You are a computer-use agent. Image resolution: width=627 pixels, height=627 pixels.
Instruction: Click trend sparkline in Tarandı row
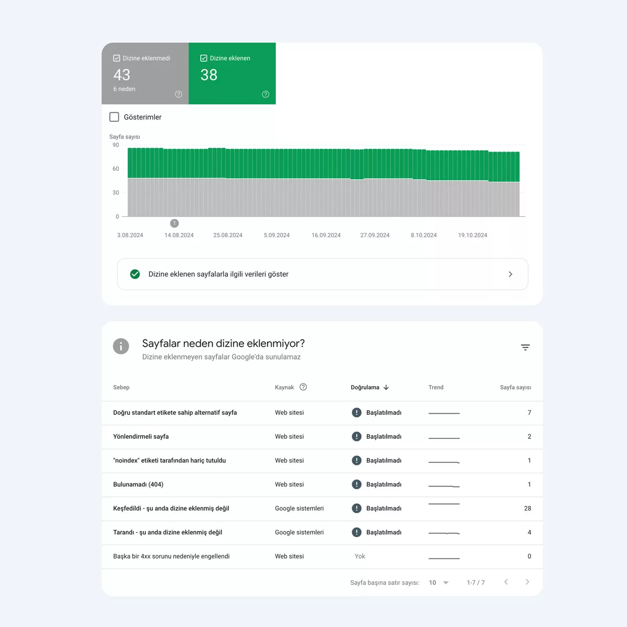click(444, 533)
